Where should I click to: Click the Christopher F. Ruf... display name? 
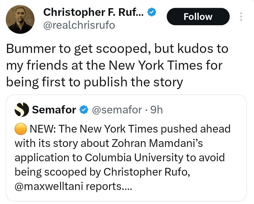point(94,13)
